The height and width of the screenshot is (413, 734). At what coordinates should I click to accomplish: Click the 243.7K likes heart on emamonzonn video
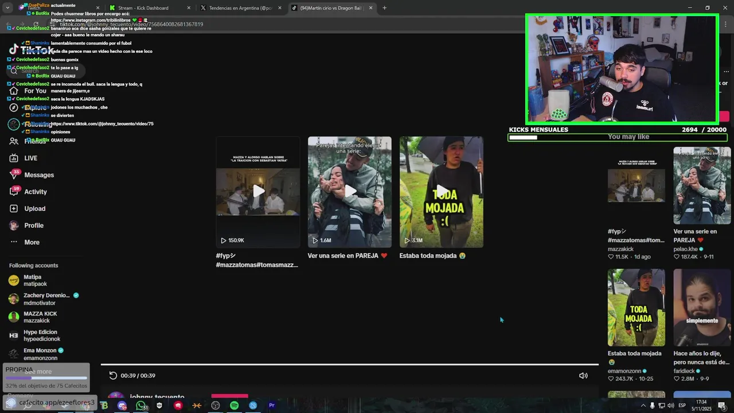611,379
